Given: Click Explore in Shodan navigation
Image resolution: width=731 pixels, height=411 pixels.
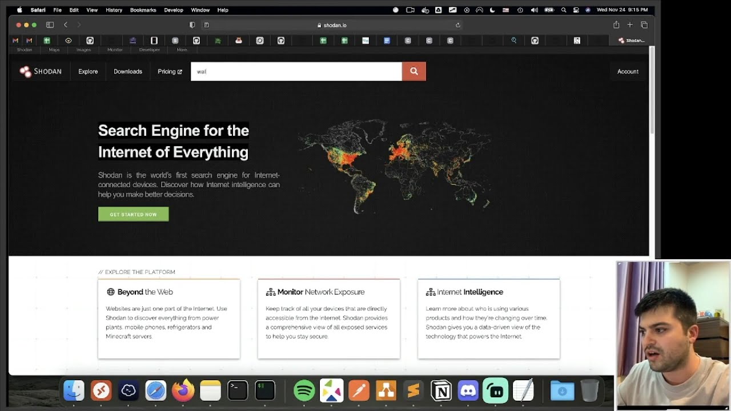Looking at the screenshot, I should [x=88, y=71].
